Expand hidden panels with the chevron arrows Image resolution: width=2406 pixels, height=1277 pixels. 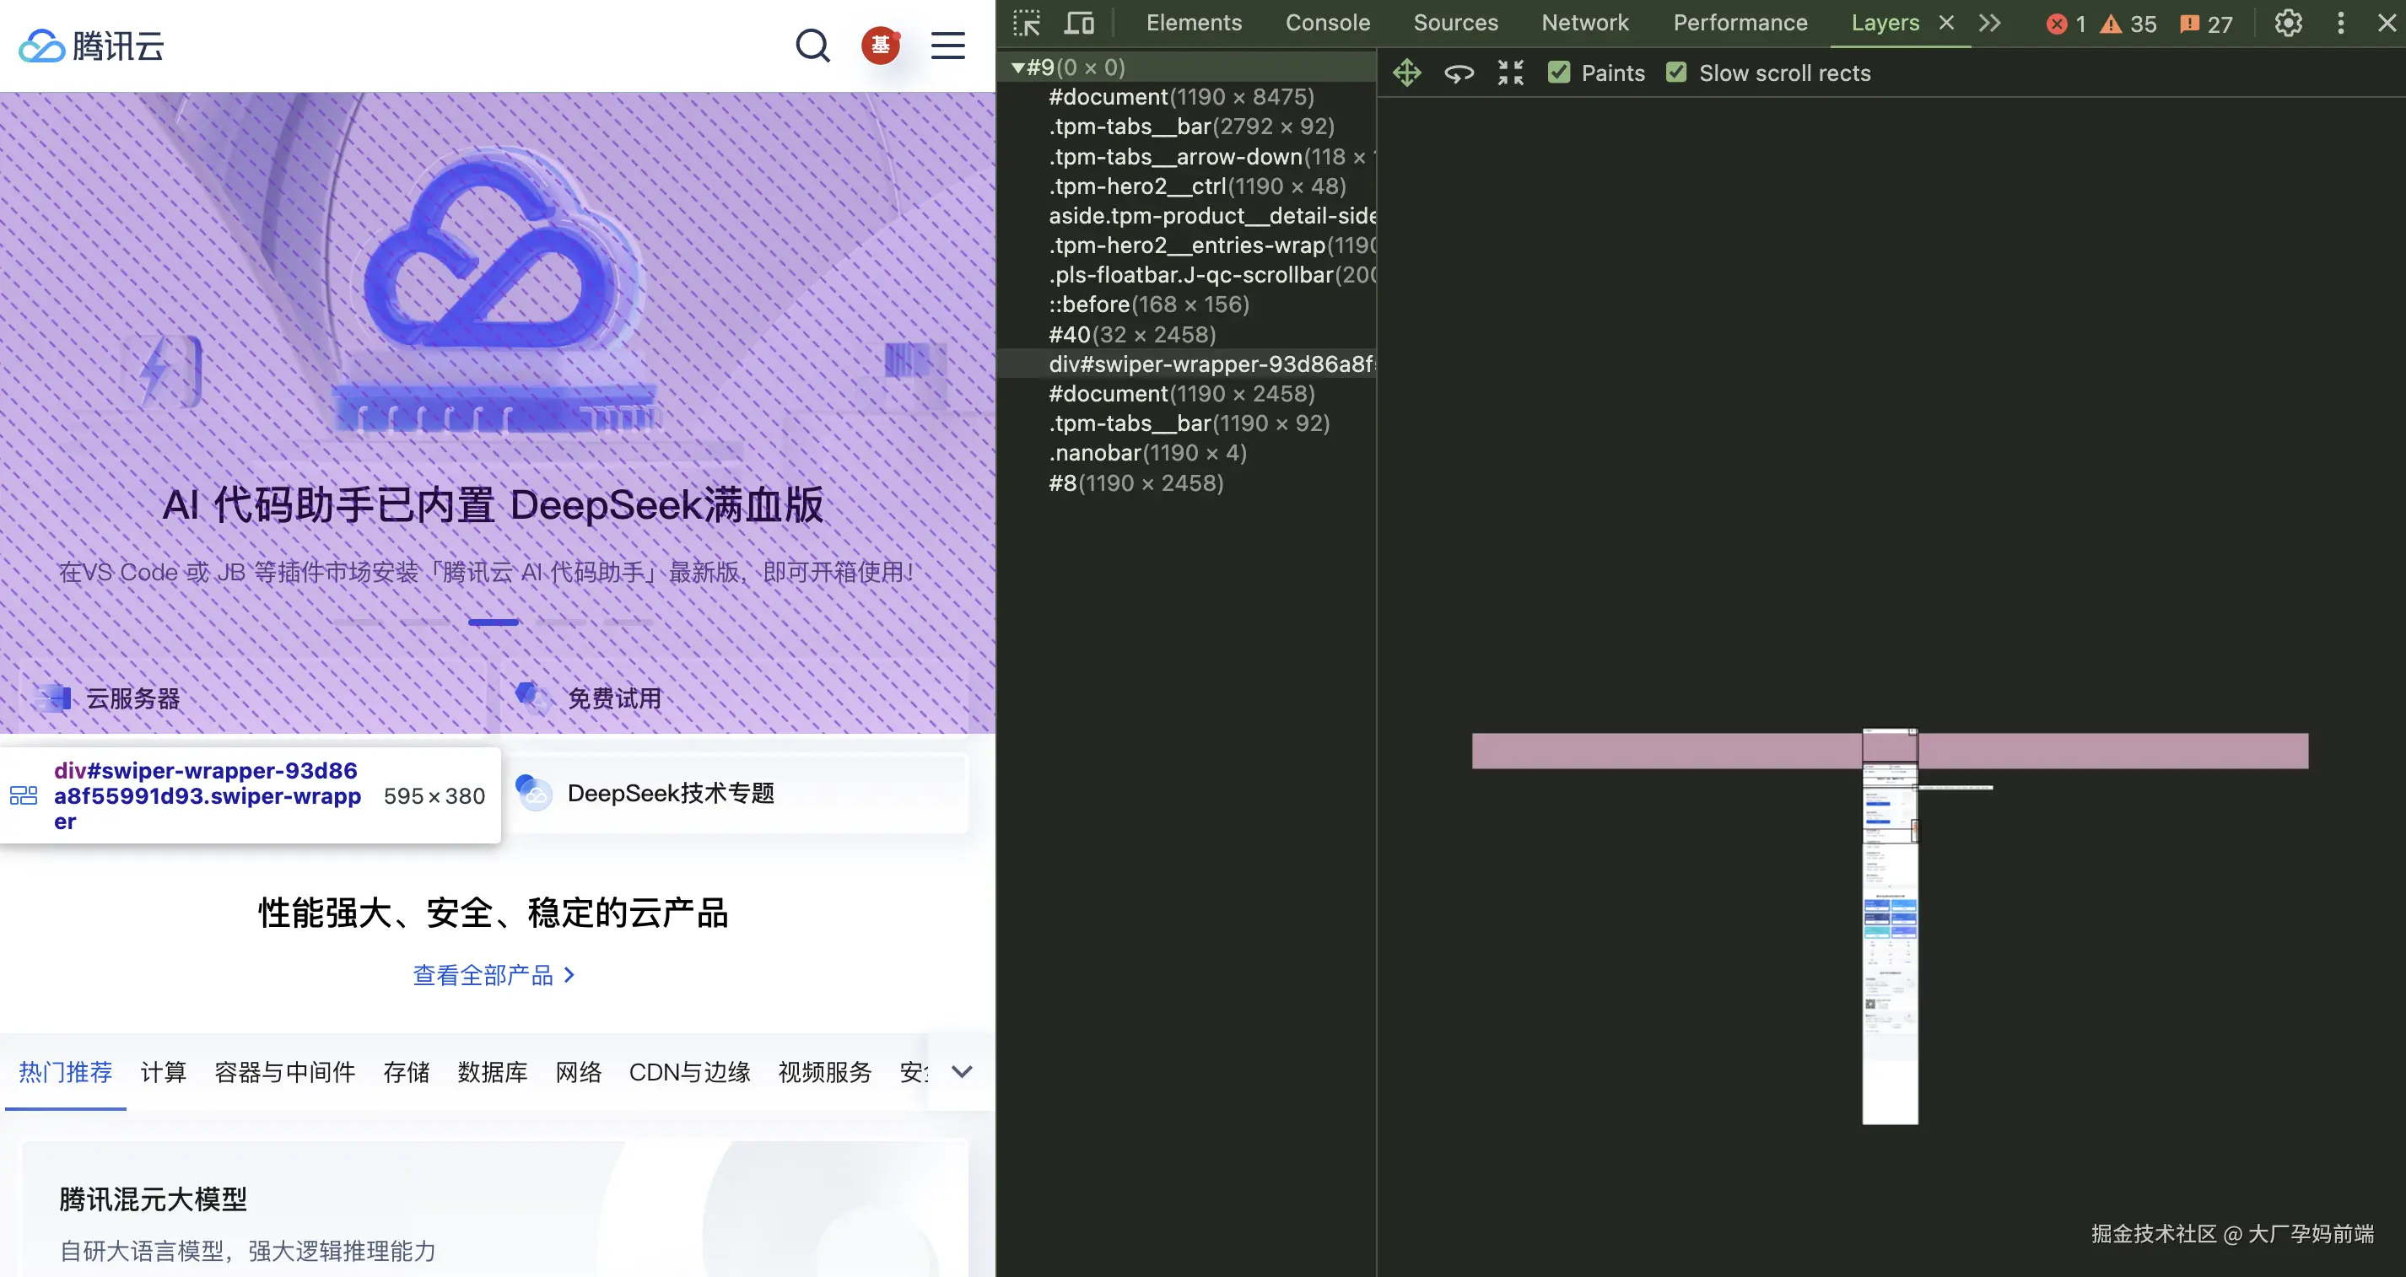click(1989, 23)
